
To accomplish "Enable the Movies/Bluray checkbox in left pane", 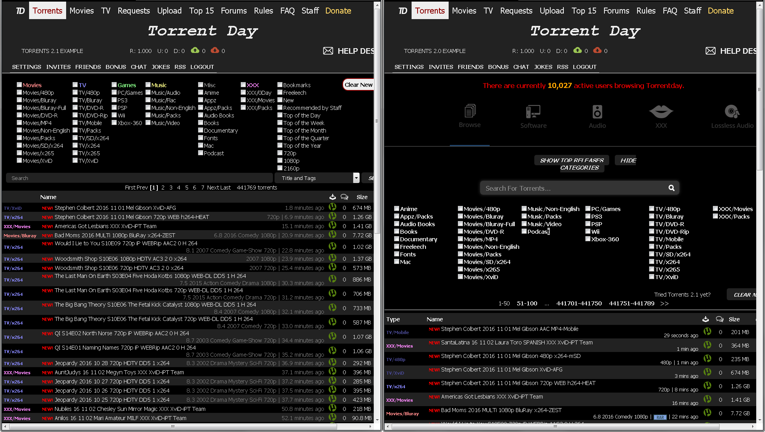I will [x=19, y=100].
